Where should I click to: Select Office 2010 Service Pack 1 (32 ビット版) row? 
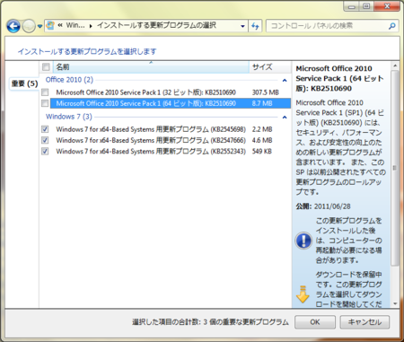coord(171,92)
